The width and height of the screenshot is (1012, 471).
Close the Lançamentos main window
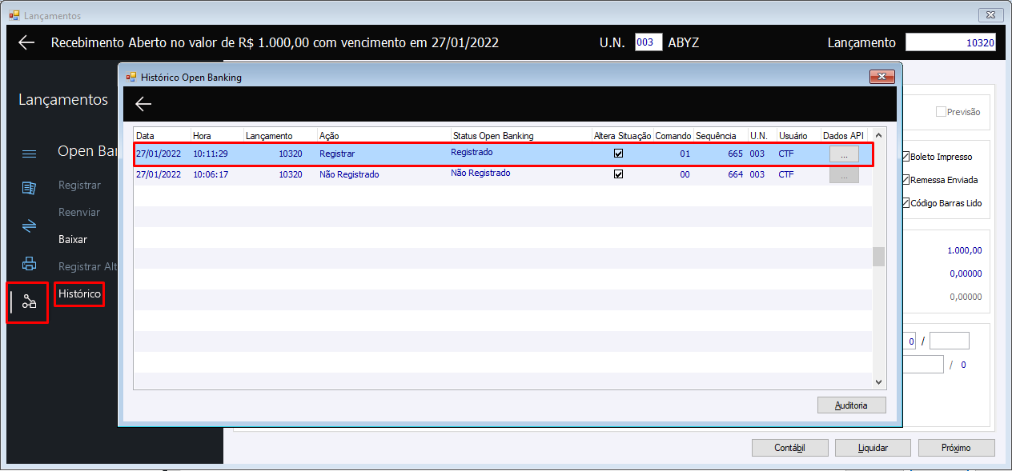[991, 15]
